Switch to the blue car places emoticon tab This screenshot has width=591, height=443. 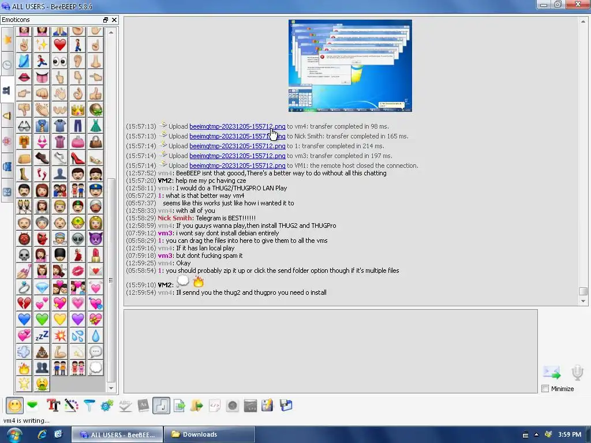click(7, 167)
